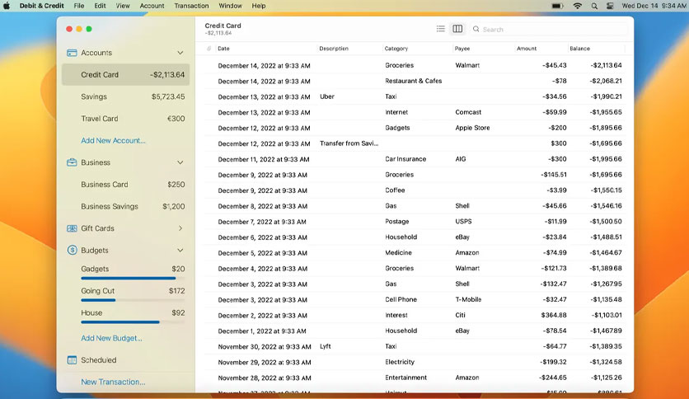Open the Edit menu

pos(101,6)
